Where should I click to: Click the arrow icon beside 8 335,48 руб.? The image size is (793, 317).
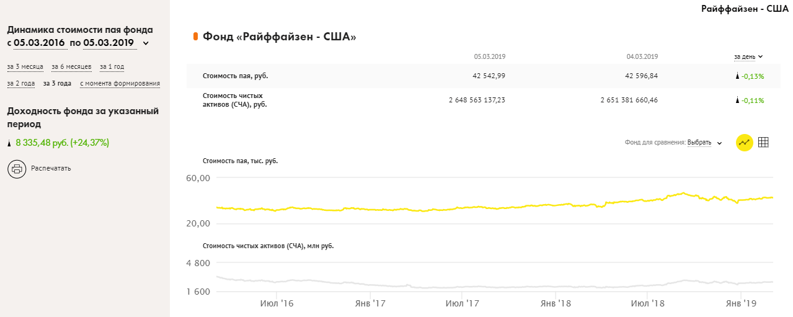pos(9,143)
